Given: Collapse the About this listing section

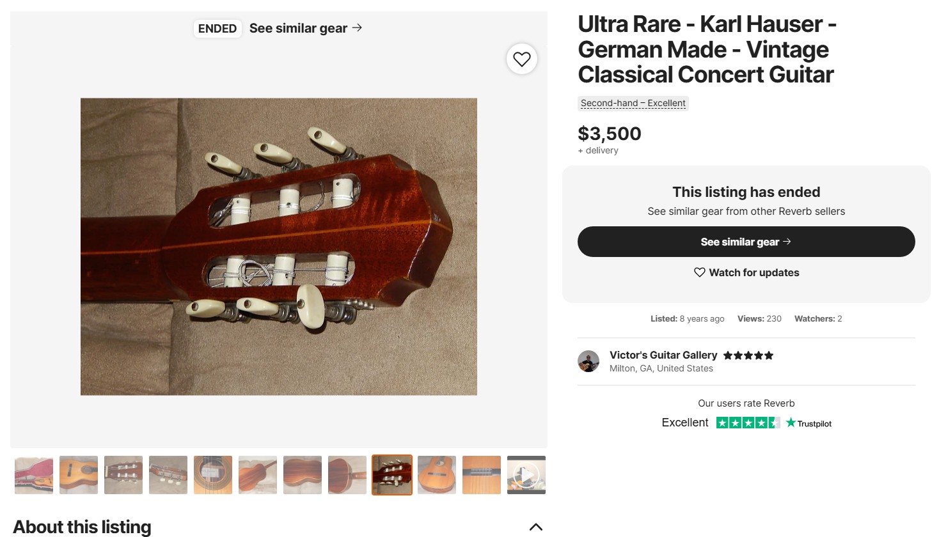Looking at the screenshot, I should (x=536, y=527).
